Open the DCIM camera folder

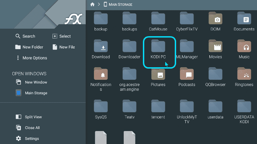click(216, 21)
